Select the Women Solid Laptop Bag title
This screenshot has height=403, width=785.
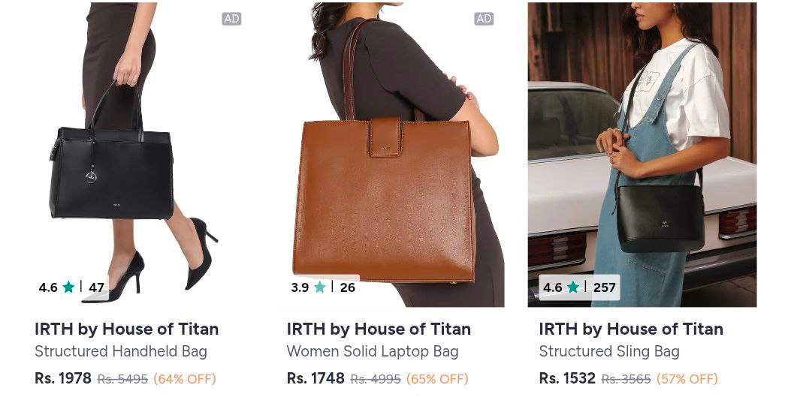(373, 351)
